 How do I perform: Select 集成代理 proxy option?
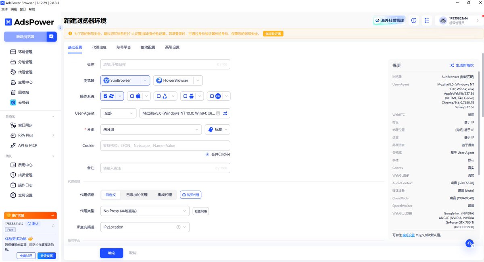pos(165,195)
